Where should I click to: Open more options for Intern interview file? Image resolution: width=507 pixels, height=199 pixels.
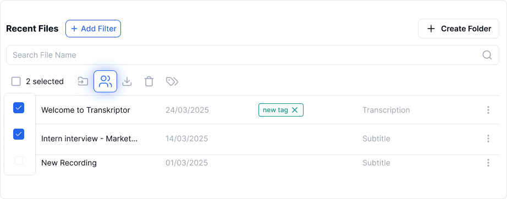(488, 139)
